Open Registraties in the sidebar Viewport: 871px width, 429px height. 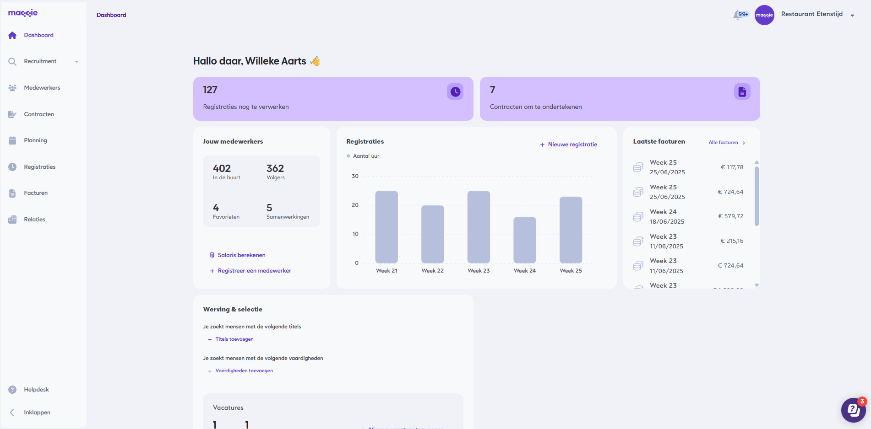coord(39,167)
